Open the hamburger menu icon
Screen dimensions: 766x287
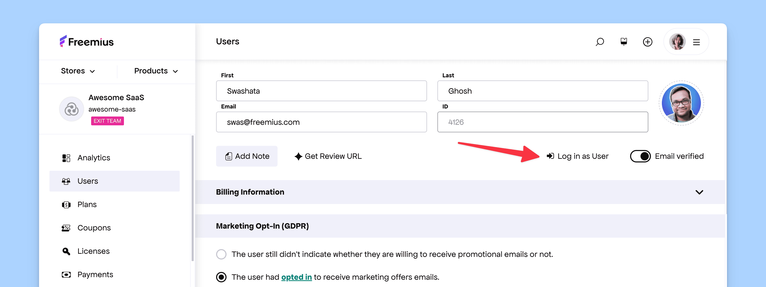coord(696,42)
